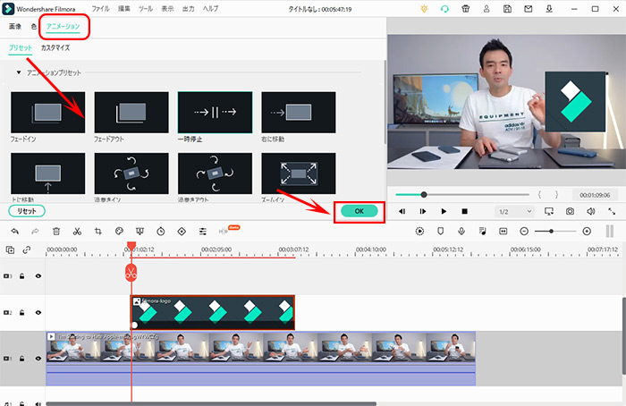
Task: Open the gift box store icon
Action: point(466,8)
